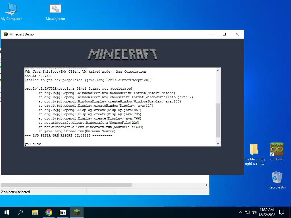Click the crash log vertical scrollbar thumb
The width and height of the screenshot is (291, 218).
pos(218,120)
